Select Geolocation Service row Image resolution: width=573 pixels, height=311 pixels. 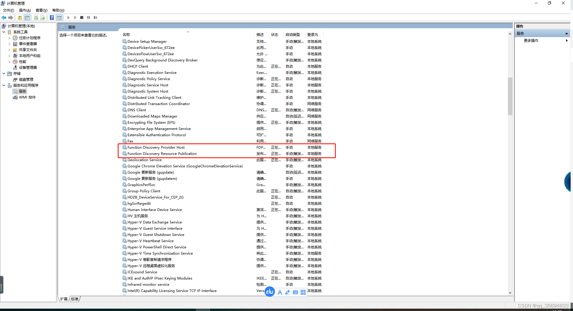pyautogui.click(x=222, y=160)
